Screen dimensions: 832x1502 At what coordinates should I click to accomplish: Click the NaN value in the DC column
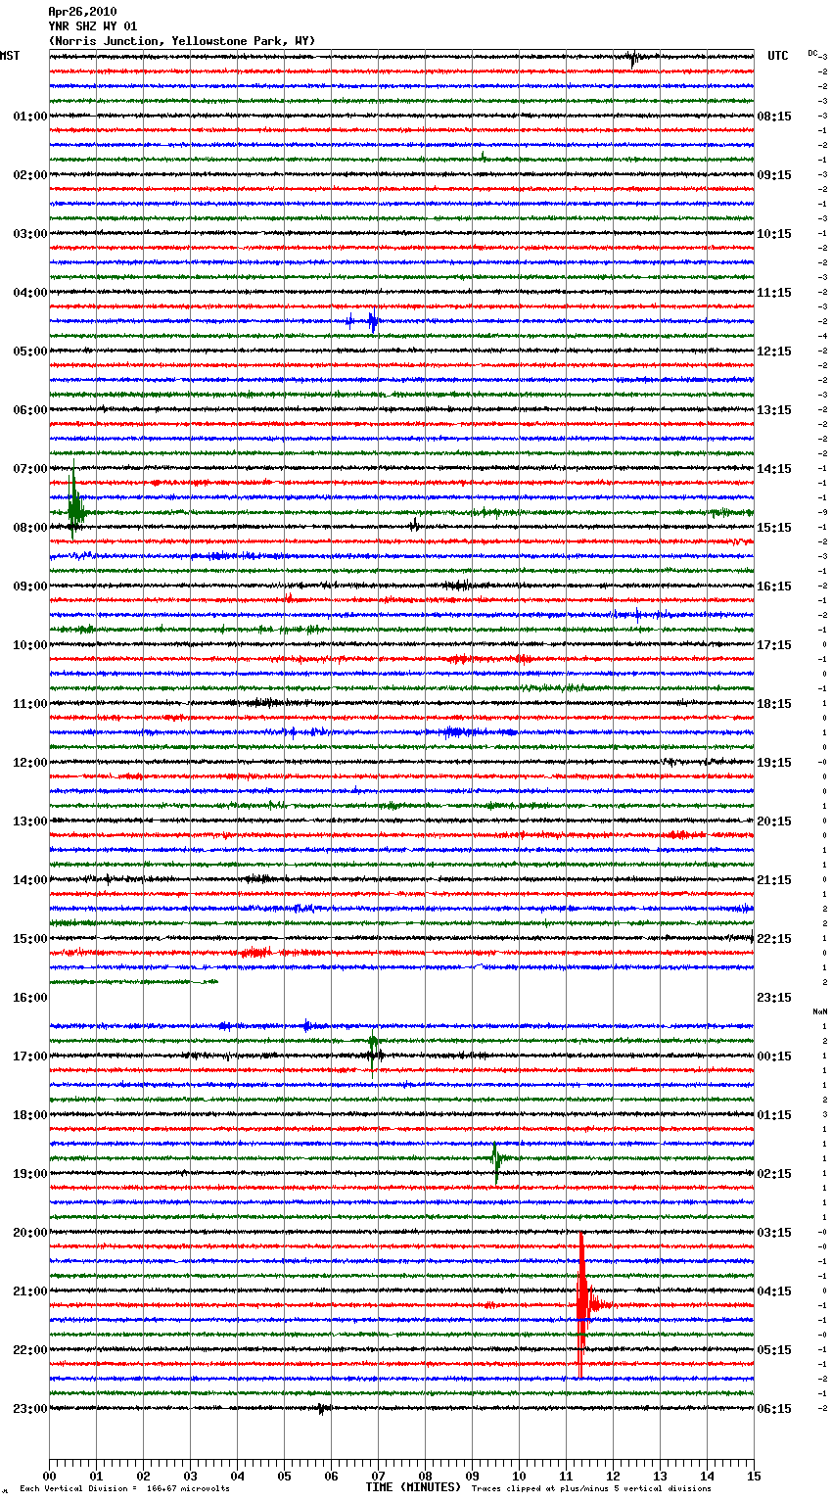click(x=820, y=1011)
